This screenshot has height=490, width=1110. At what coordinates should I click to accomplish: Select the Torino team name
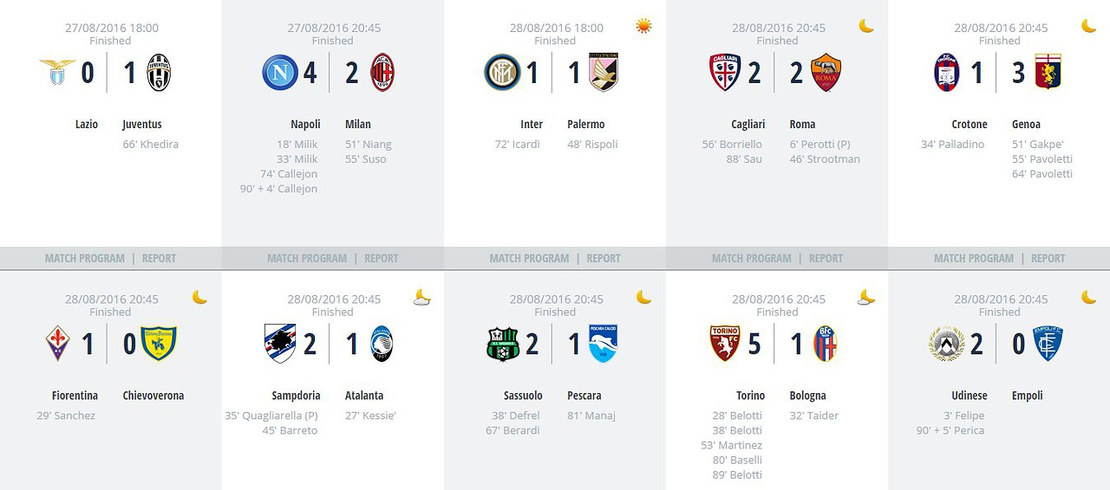pos(751,396)
